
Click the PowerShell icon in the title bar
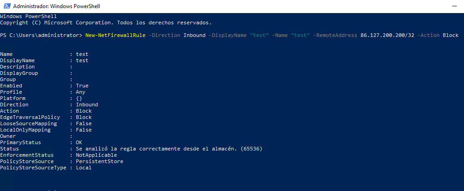tap(7, 6)
